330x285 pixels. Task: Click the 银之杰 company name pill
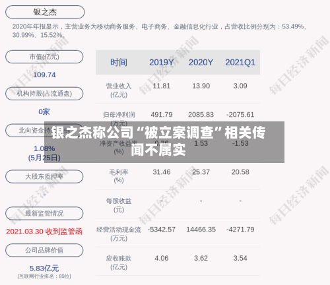45,12
